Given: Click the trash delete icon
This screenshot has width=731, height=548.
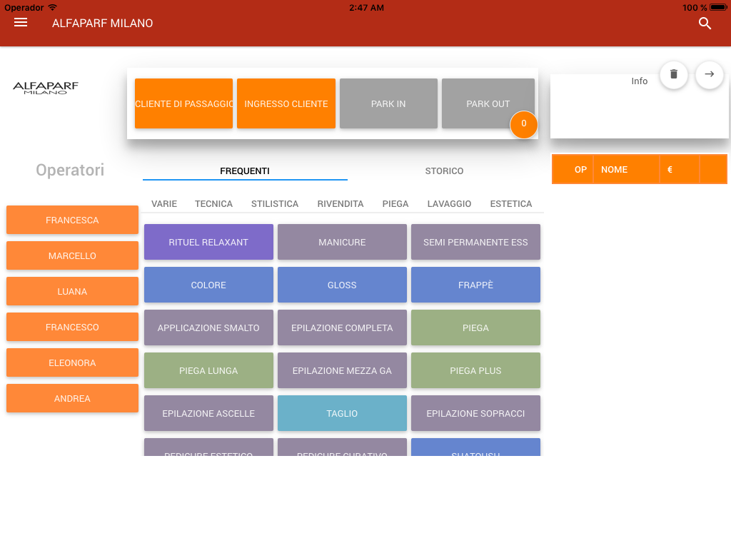Looking at the screenshot, I should [674, 74].
